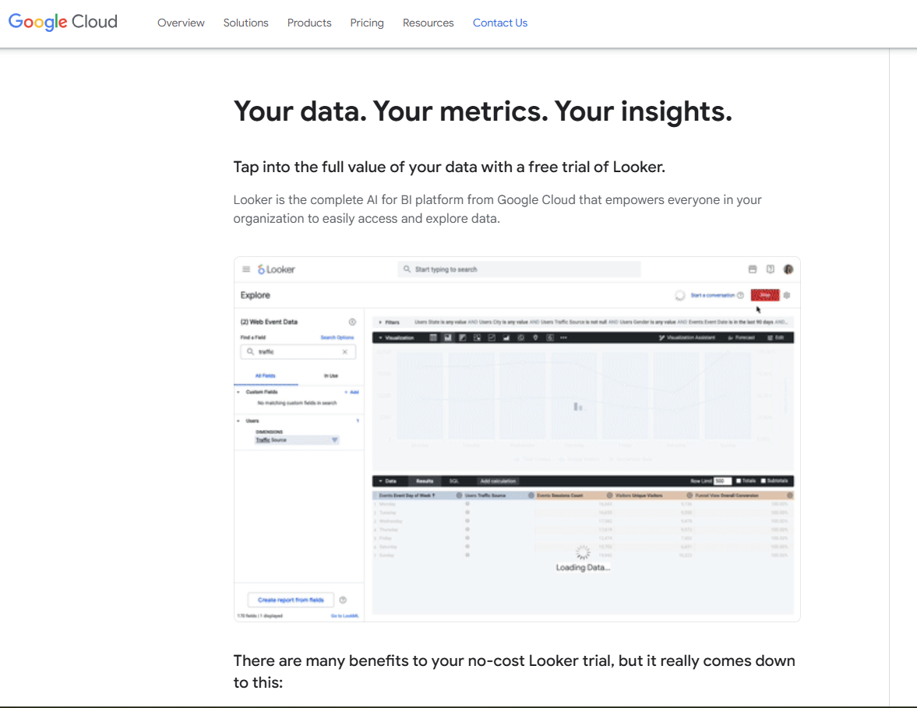
Task: Open more visualization options ellipsis
Action: (564, 338)
